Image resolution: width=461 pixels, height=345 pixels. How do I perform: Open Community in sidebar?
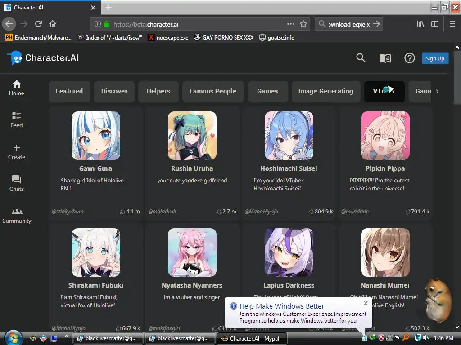click(17, 216)
